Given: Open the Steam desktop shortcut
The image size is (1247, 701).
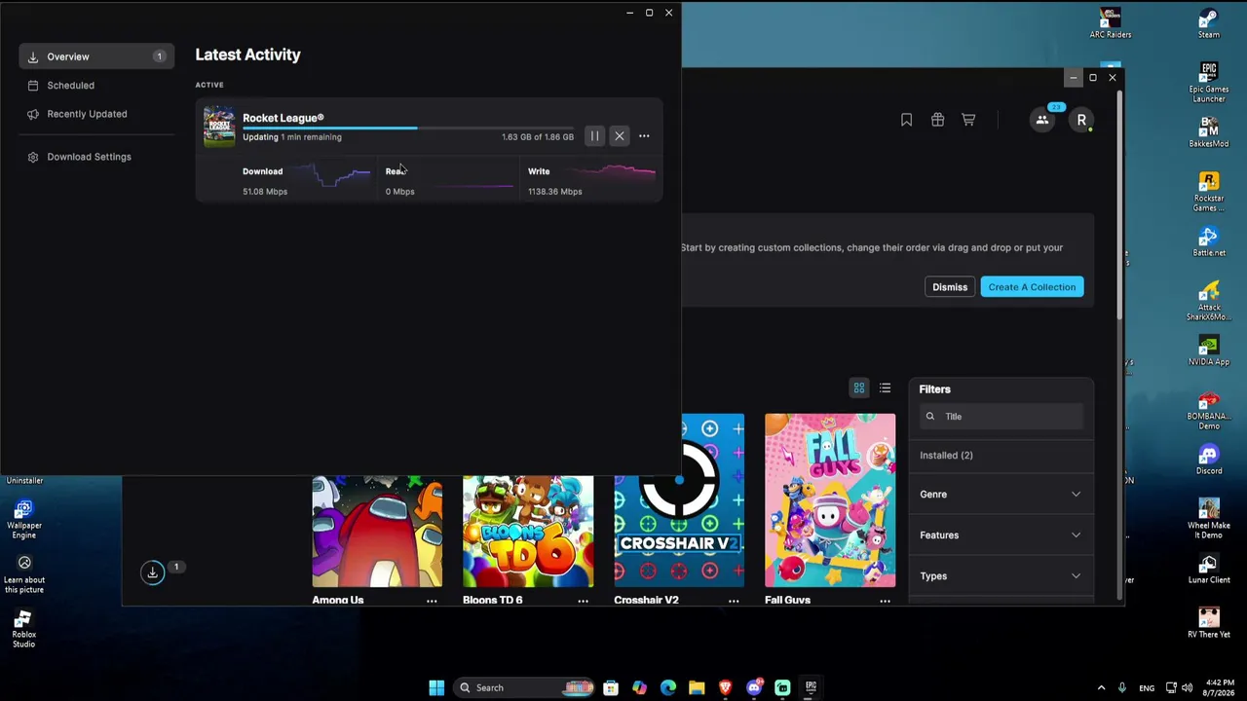Looking at the screenshot, I should [1209, 23].
